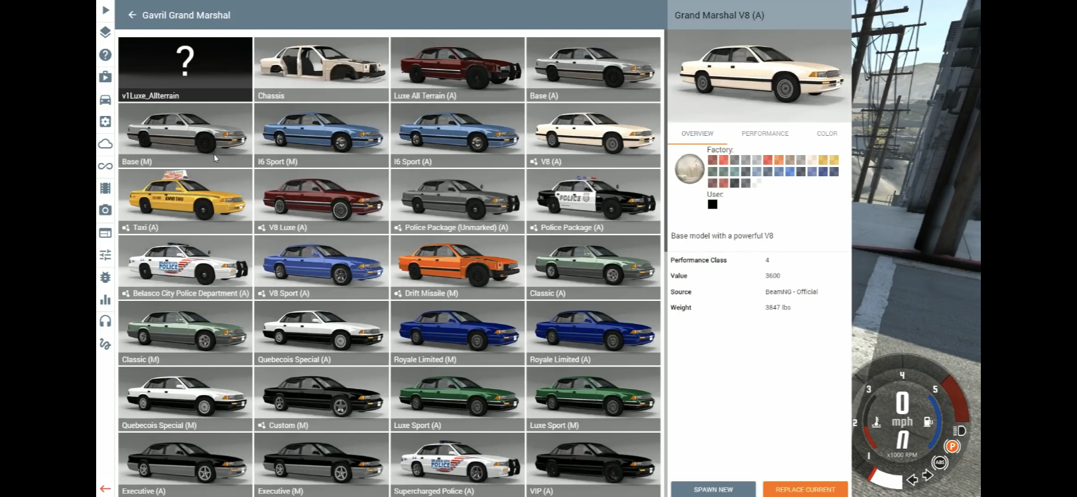The width and height of the screenshot is (1077, 497).
Task: Select the Luxe Sport (M) configuration
Action: coord(594,399)
